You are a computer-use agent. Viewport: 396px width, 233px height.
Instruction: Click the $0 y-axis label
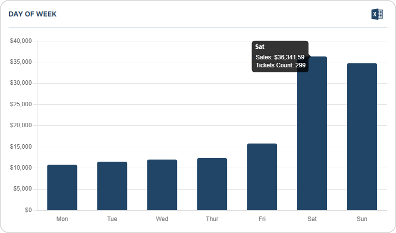(x=27, y=210)
